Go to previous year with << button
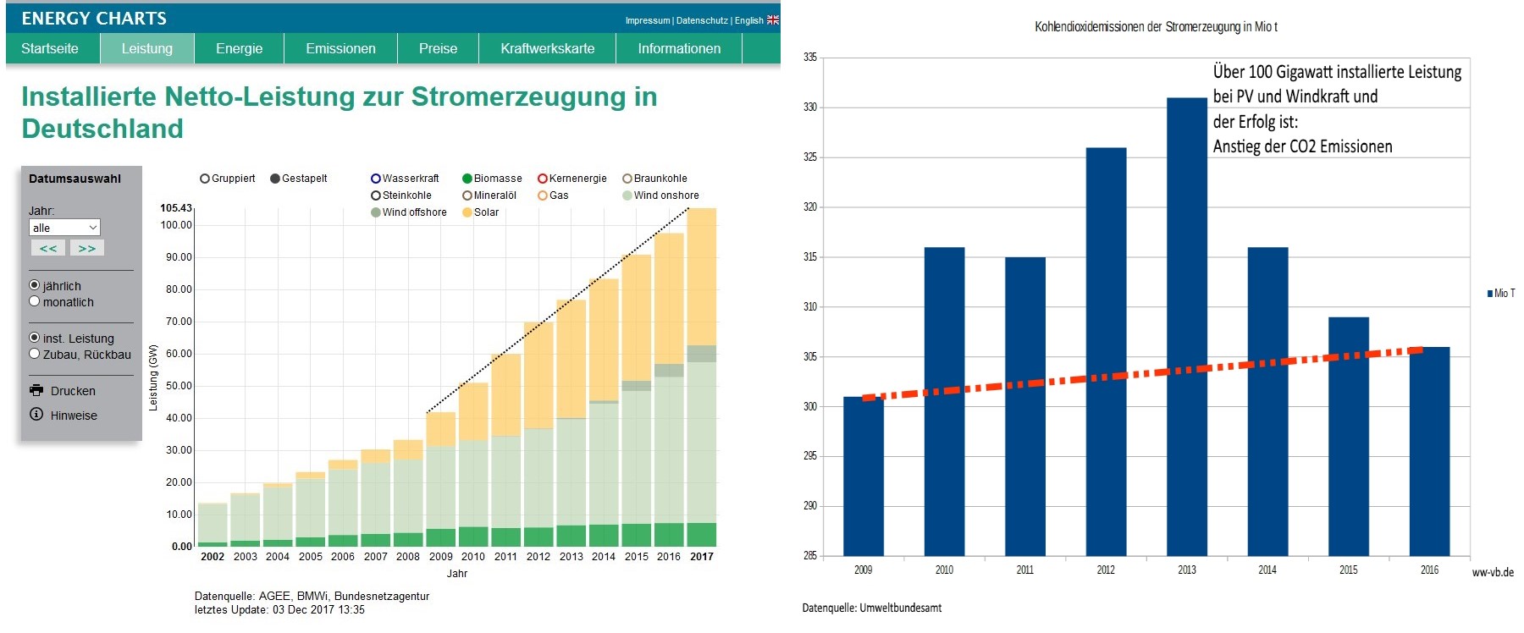 tap(48, 248)
